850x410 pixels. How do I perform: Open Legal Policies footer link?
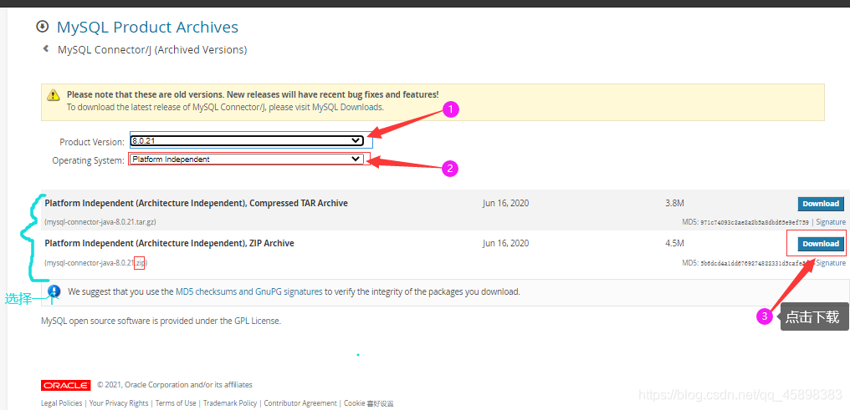point(62,403)
